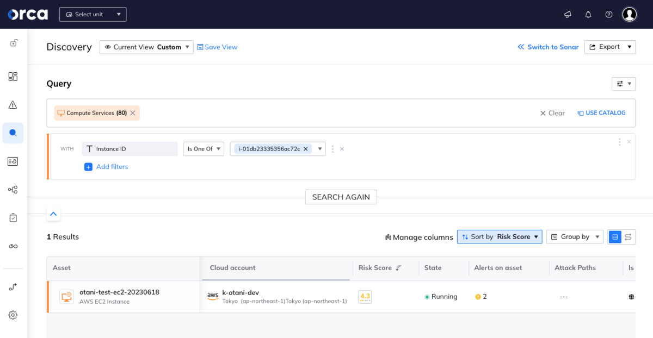Open the user profile avatar
653x338 pixels.
click(630, 14)
